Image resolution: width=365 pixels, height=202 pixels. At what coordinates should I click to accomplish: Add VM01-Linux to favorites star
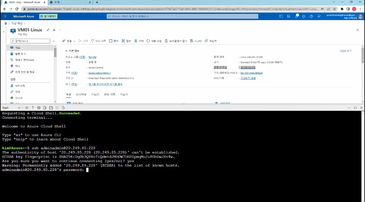coord(54,30)
